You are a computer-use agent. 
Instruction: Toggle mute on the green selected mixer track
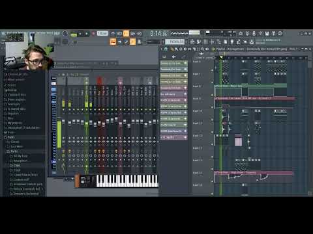[x=87, y=110]
